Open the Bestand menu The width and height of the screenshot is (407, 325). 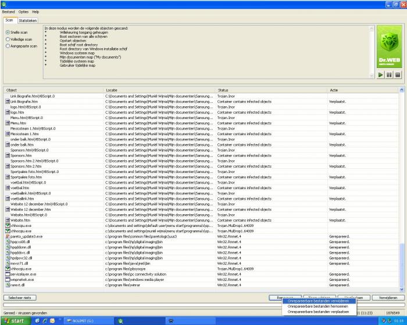pos(8,12)
